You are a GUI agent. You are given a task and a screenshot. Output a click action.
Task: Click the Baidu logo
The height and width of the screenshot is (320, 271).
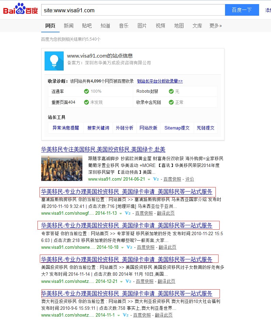point(20,9)
